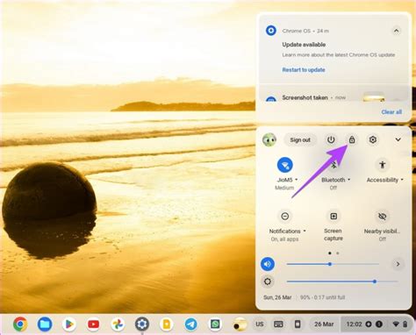Mute volume using speaker icon
The width and height of the screenshot is (416, 335).
pyautogui.click(x=268, y=264)
